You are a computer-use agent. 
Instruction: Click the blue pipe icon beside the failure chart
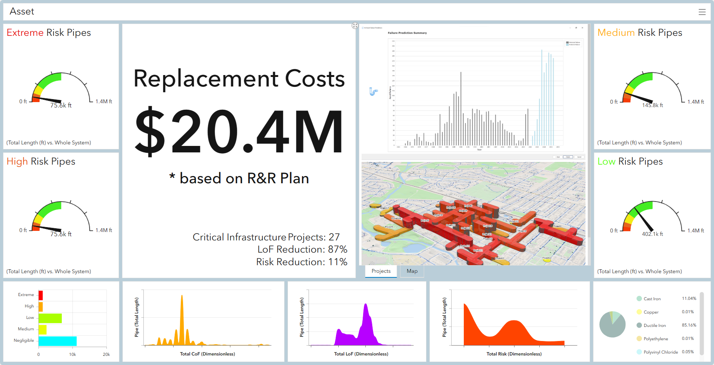373,91
